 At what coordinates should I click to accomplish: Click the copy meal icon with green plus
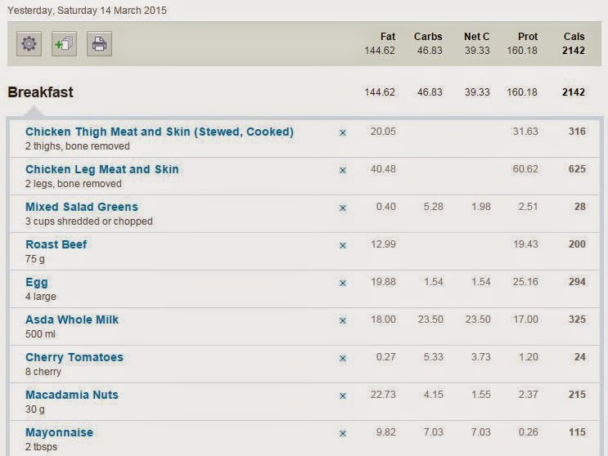point(64,44)
